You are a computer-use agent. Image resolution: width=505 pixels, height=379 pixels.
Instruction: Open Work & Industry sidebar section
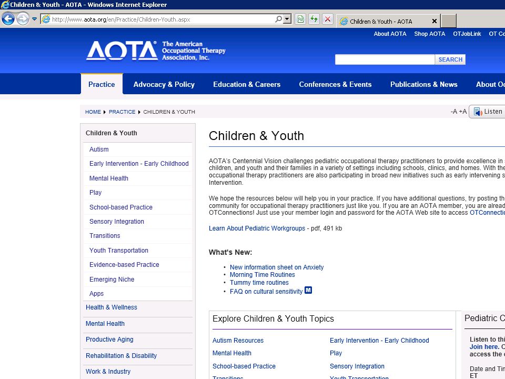click(x=108, y=372)
